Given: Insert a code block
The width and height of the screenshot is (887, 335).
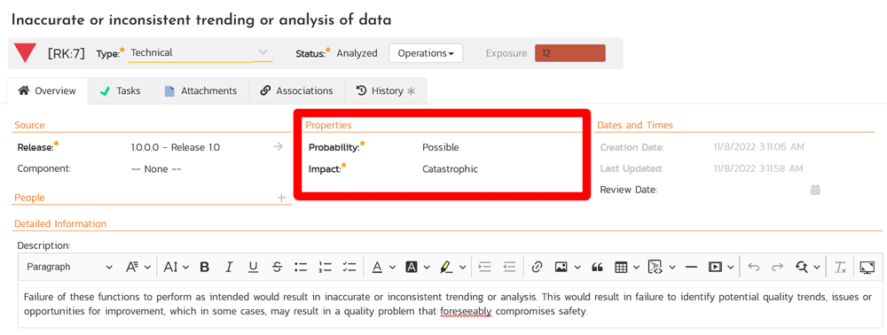Looking at the screenshot, I should click(x=655, y=268).
